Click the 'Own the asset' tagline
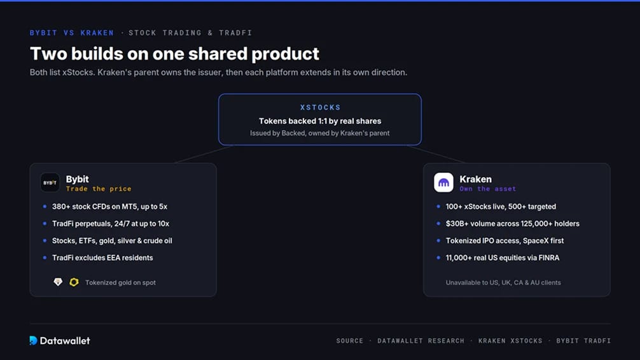 pyautogui.click(x=488, y=189)
